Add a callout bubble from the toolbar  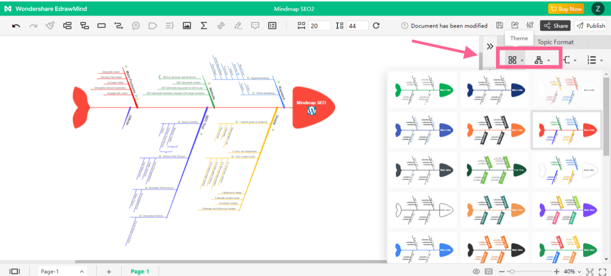coord(136,26)
